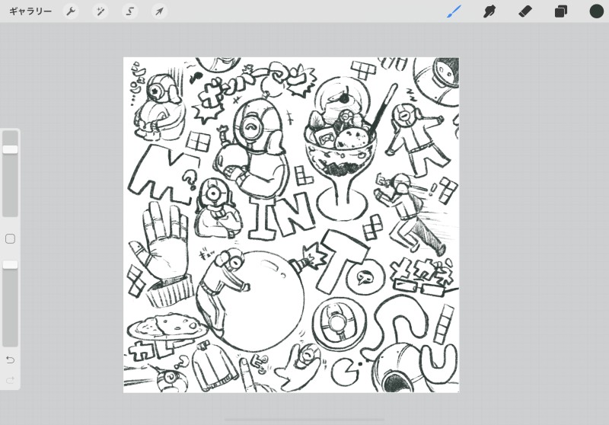Tap the modify square button in sidebar
This screenshot has height=425, width=609.
coord(11,238)
